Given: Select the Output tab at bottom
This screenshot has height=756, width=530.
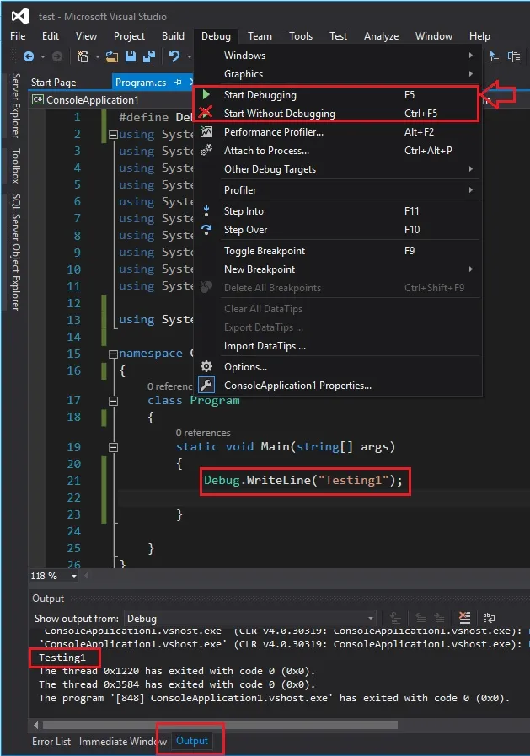Looking at the screenshot, I should pos(191,741).
